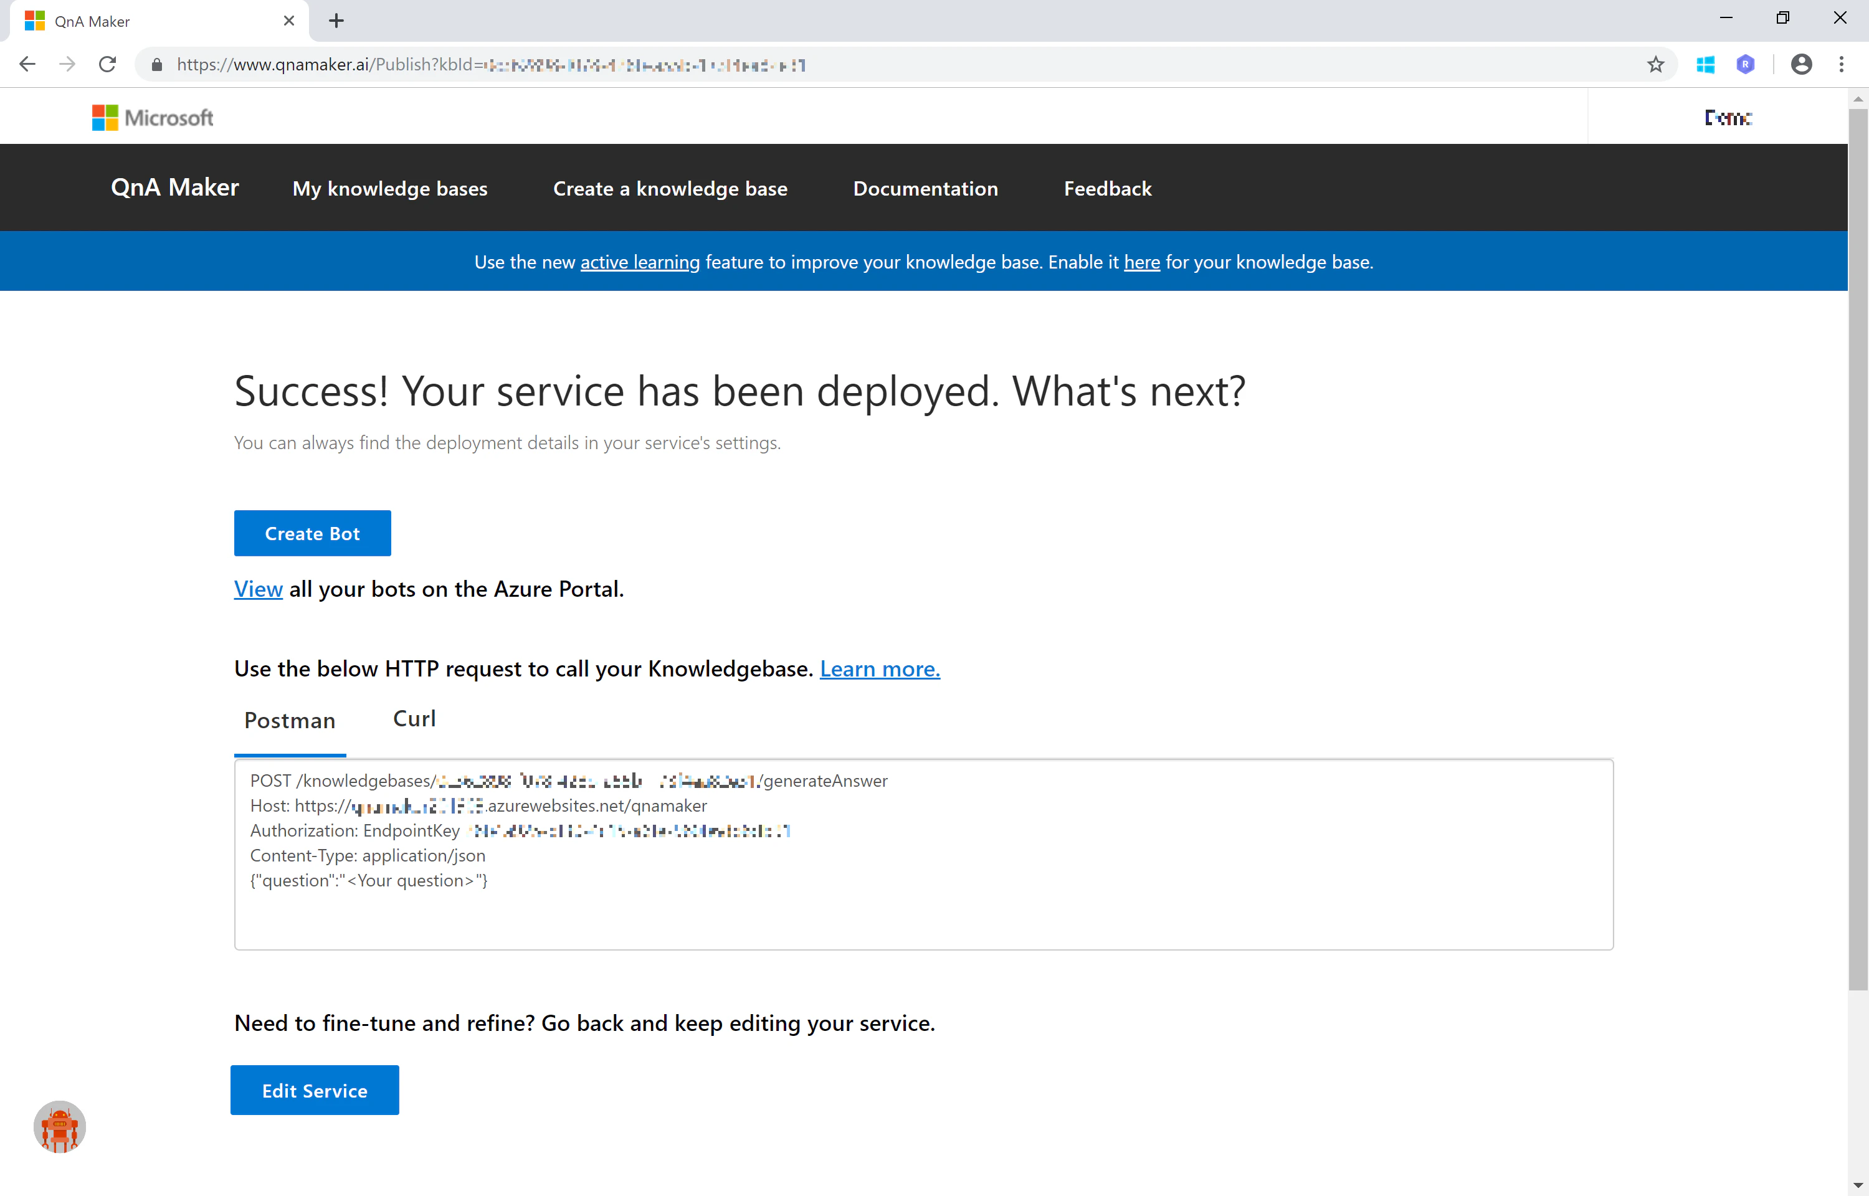Open the Learn more link
This screenshot has height=1196, width=1869.
point(880,668)
